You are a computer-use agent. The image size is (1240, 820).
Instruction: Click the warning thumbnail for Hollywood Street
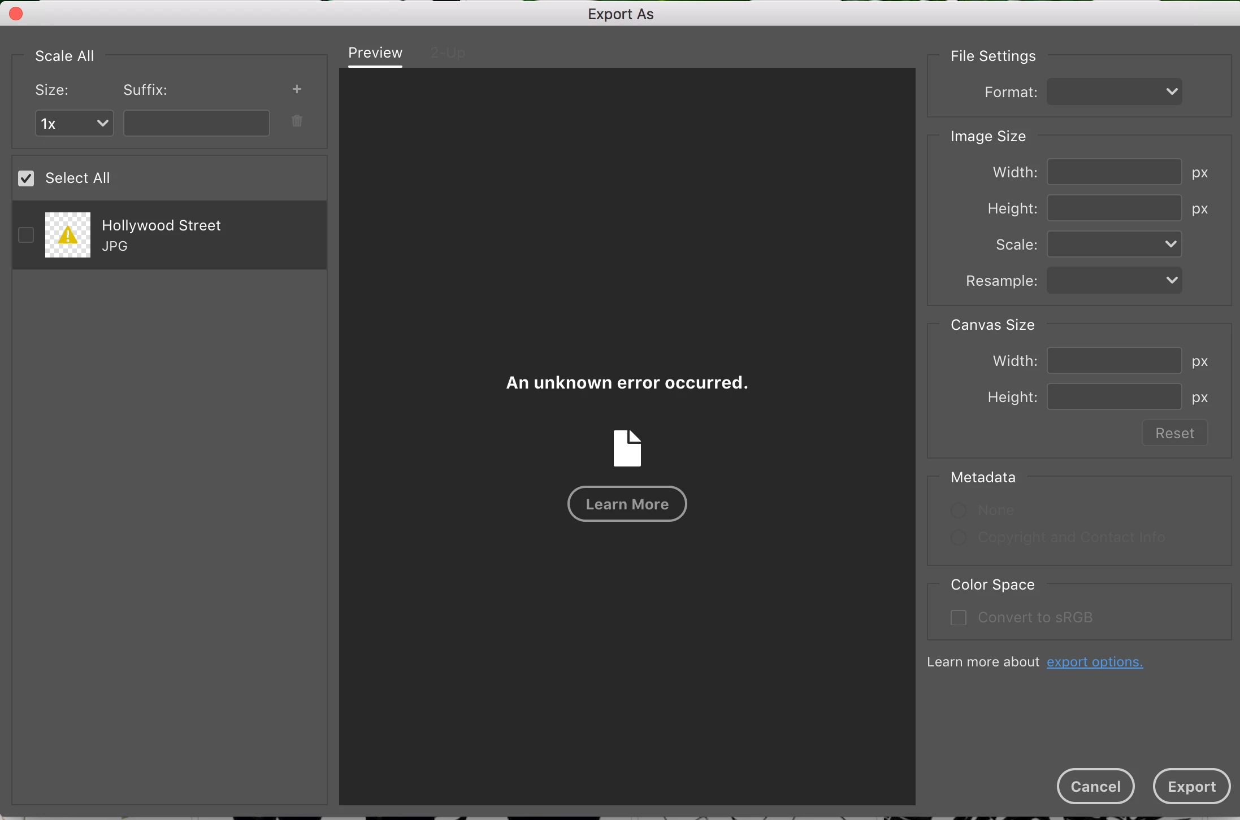pos(68,235)
